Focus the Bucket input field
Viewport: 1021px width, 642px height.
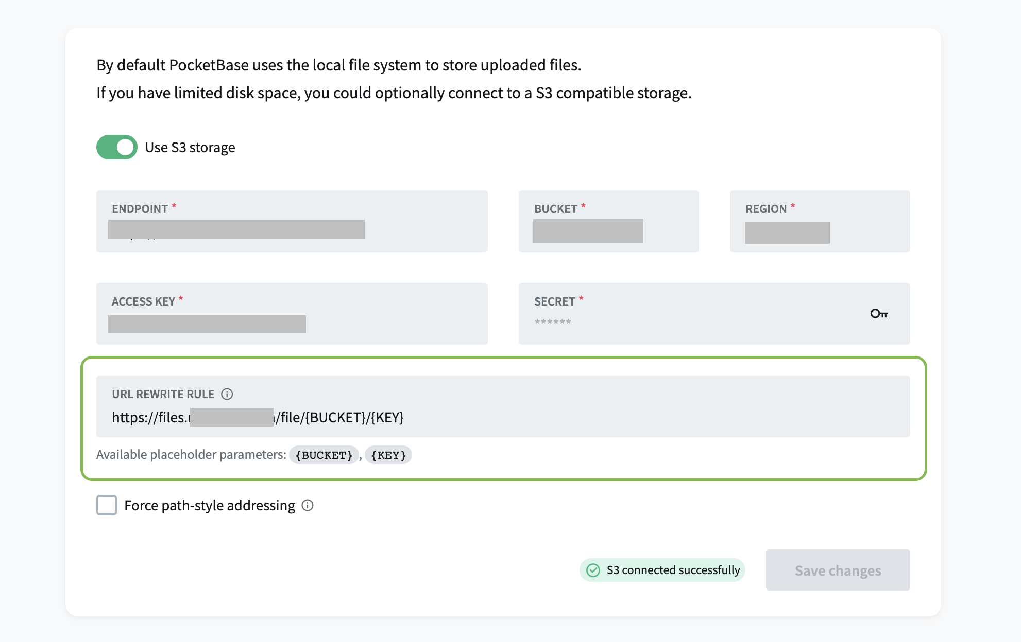point(609,221)
